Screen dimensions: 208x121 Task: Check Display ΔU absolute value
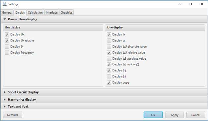point(109,47)
